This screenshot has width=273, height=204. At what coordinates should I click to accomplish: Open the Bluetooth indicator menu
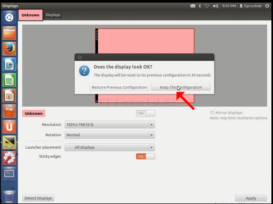click(x=200, y=6)
